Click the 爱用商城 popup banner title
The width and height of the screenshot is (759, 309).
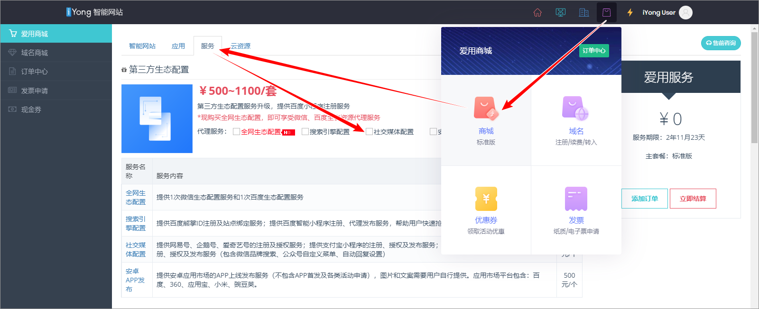(x=475, y=51)
